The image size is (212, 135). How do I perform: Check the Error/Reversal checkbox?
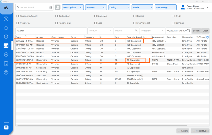coord(134,23)
